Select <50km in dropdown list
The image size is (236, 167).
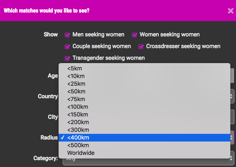click(x=144, y=91)
